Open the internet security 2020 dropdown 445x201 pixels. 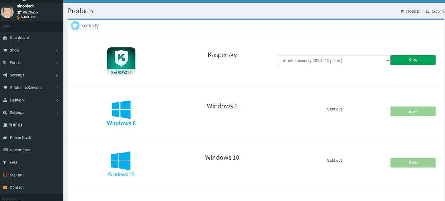point(334,61)
